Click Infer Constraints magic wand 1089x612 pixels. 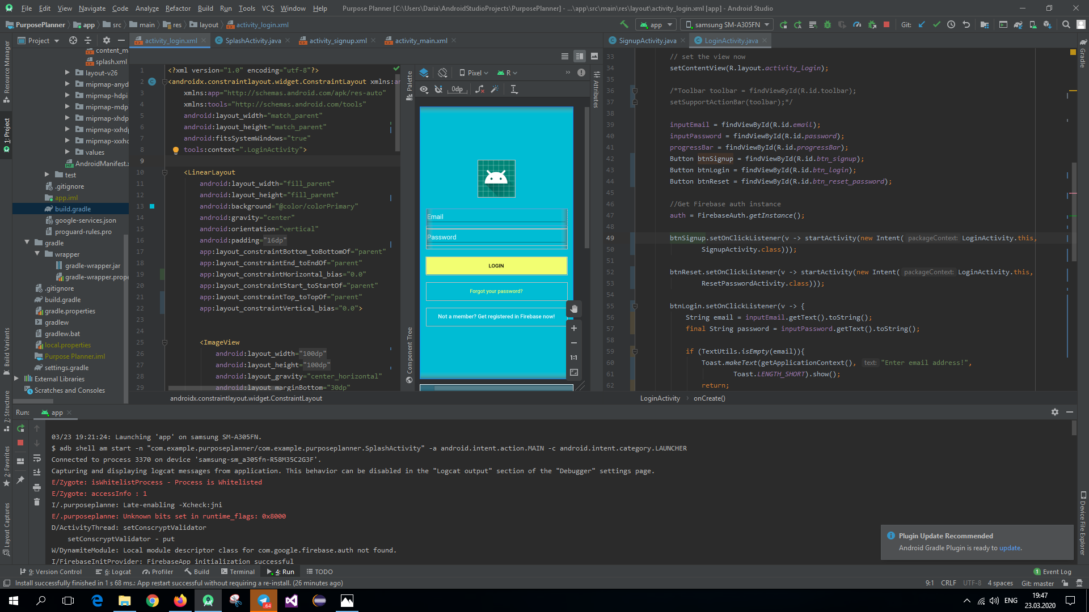click(495, 89)
